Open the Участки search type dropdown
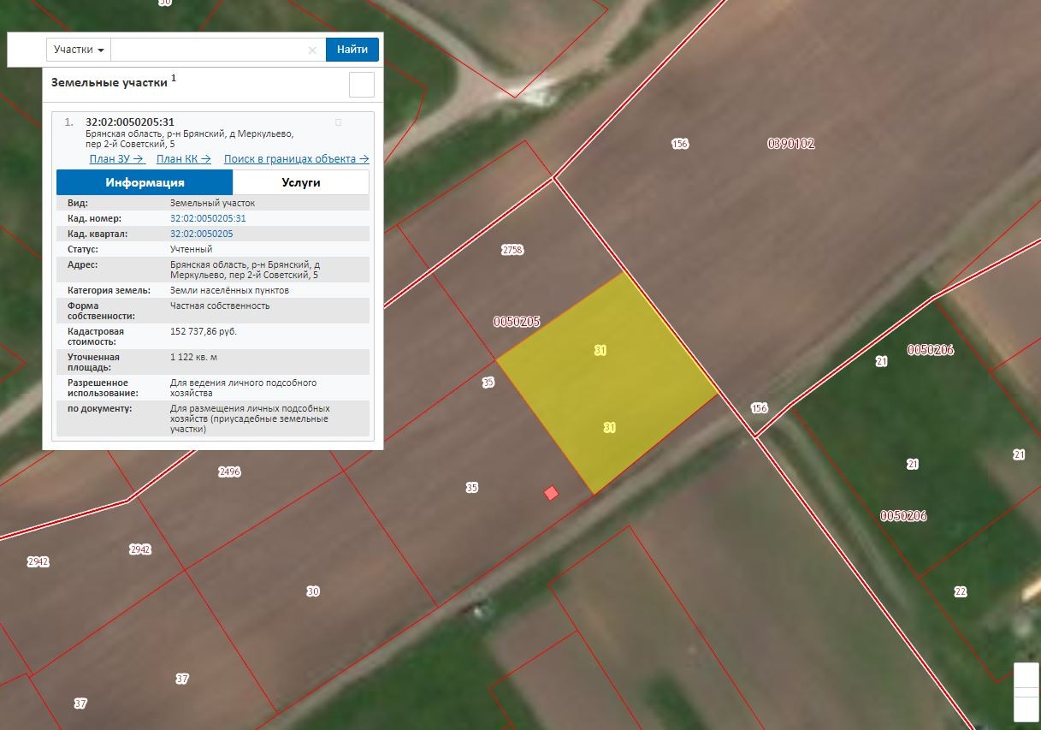1041x730 pixels. tap(79, 50)
